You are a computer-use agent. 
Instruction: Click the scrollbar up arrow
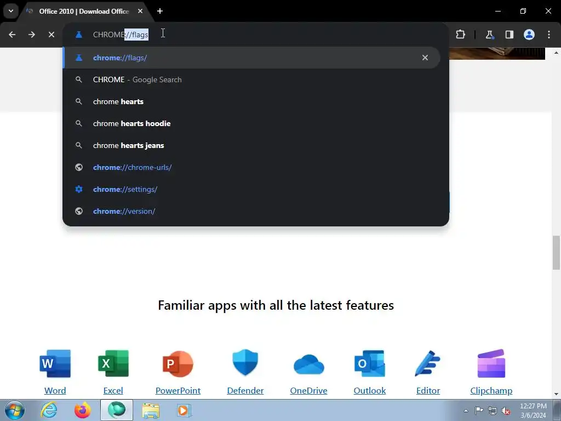click(x=556, y=53)
